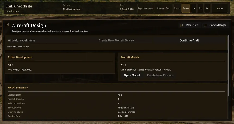234x124 pixels.
Task: Click Continue Draft
Action: click(x=189, y=40)
